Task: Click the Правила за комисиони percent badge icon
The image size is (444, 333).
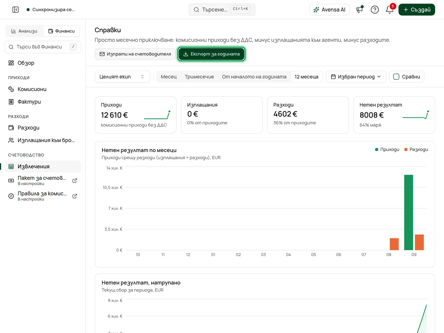Action: point(11,196)
